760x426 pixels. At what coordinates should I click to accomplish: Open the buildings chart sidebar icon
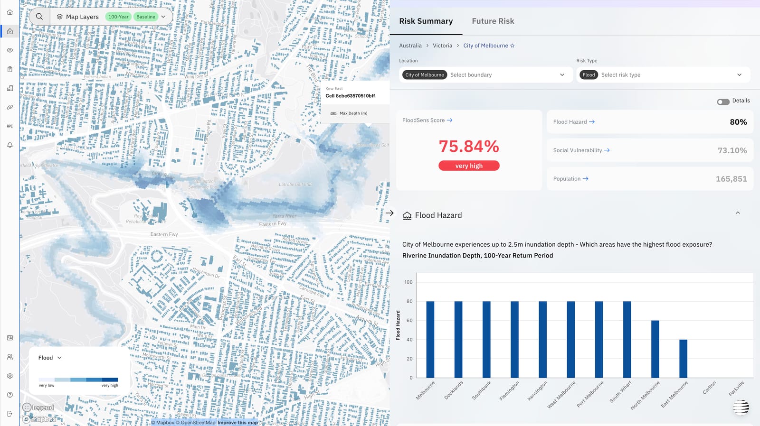9,88
